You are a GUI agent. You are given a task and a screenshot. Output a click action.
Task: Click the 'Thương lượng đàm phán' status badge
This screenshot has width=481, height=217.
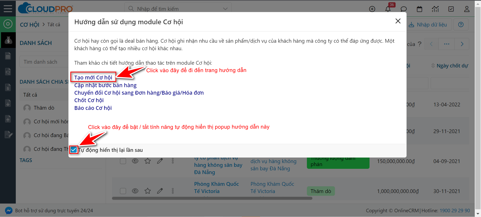pos(338,163)
